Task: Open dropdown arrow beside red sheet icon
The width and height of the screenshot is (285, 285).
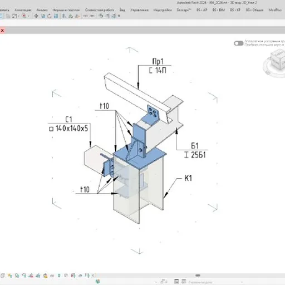Action: [28, 16]
